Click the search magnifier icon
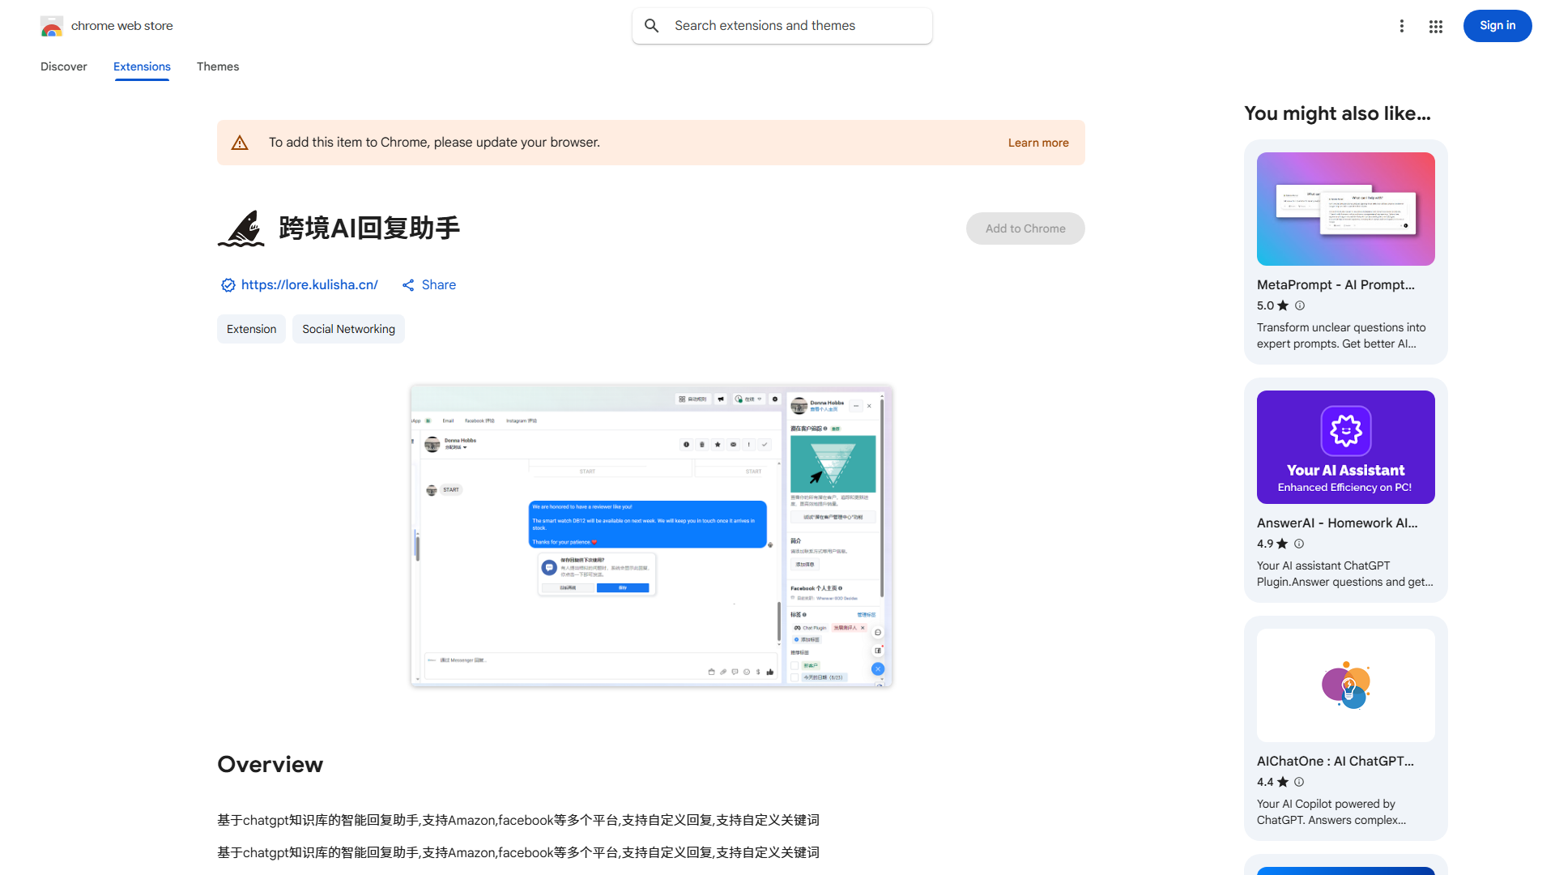Image resolution: width=1555 pixels, height=875 pixels. (x=652, y=25)
